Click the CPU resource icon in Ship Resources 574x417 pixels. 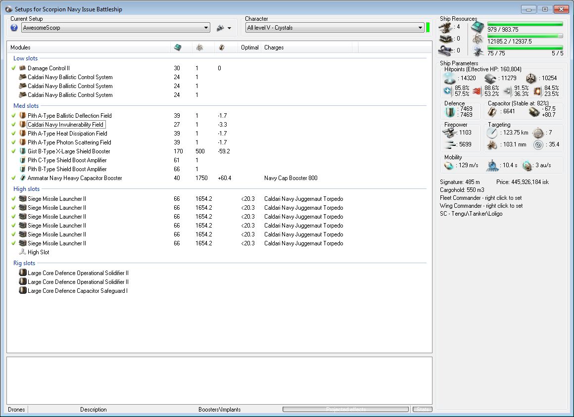[478, 27]
